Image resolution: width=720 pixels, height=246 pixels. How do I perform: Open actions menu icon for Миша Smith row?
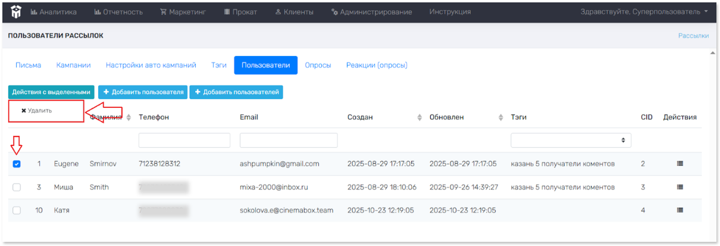(x=680, y=187)
